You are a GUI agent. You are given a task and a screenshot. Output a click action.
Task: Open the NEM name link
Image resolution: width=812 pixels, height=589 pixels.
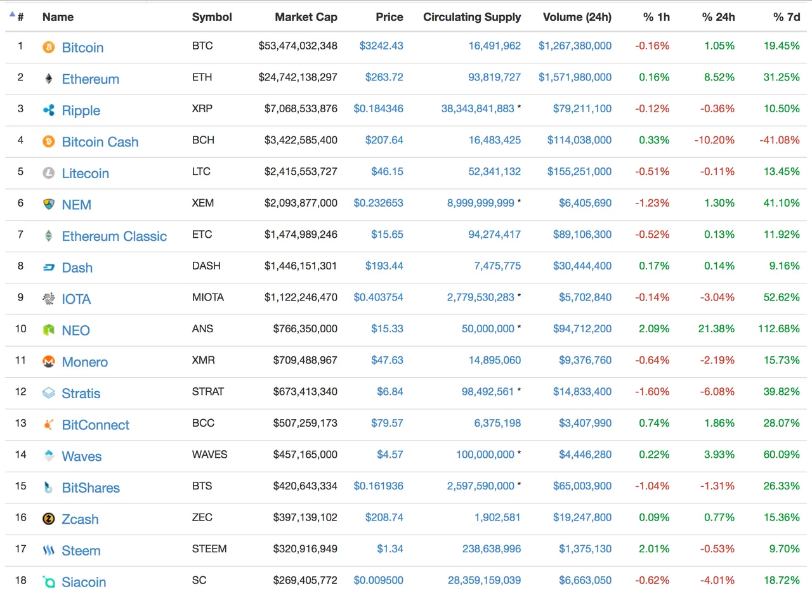coord(77,205)
